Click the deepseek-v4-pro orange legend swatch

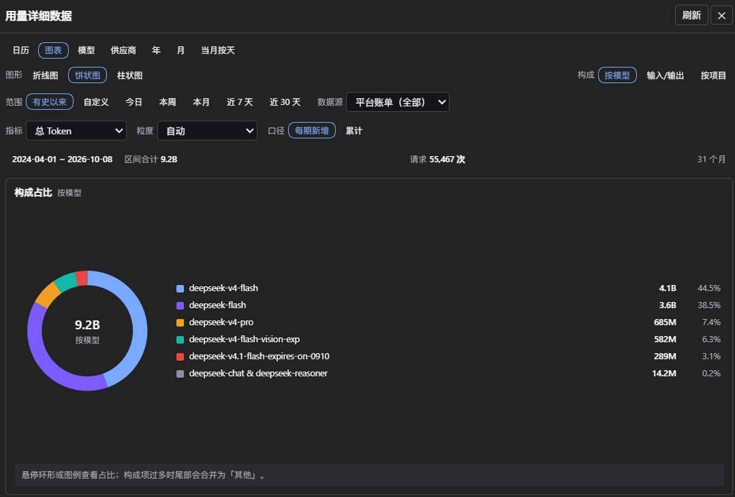pos(180,323)
